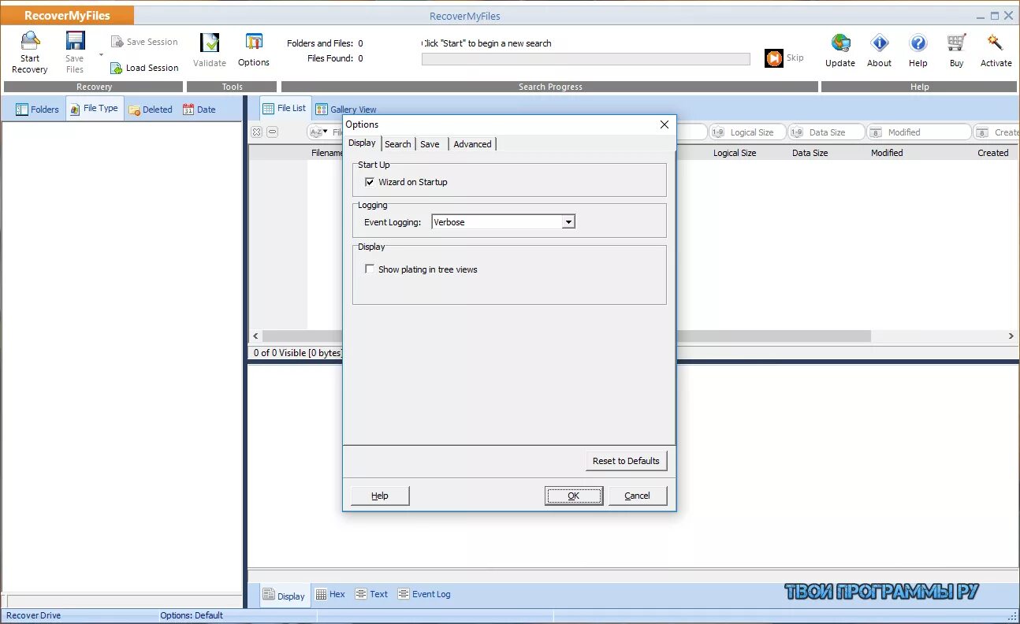Image resolution: width=1020 pixels, height=624 pixels.
Task: Click the horizontal scrollbar left arrow
Action: (255, 336)
